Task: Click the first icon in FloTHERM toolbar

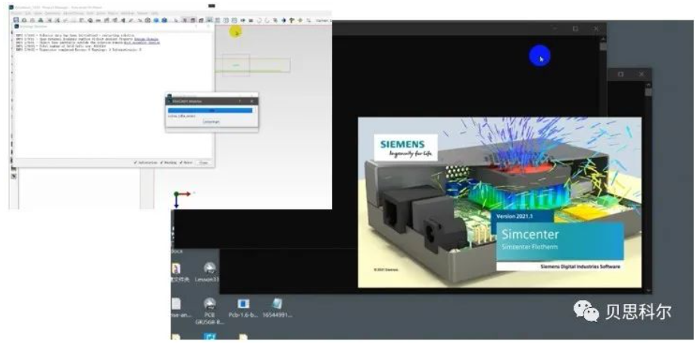Action: pyautogui.click(x=16, y=20)
